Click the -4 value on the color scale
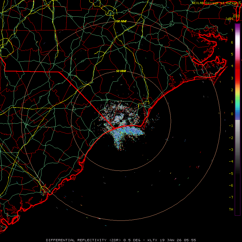This screenshot has width=242, height=242. (x=231, y=161)
